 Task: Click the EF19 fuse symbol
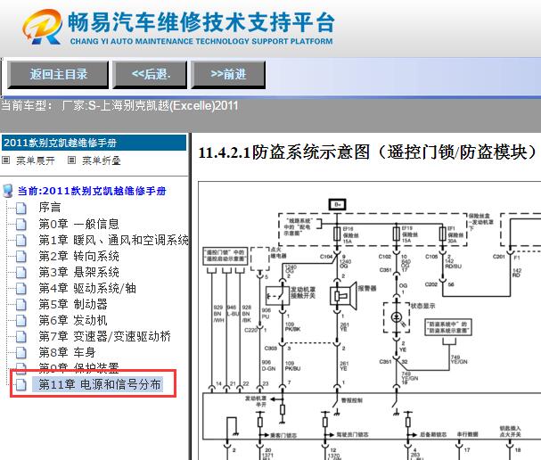point(397,234)
